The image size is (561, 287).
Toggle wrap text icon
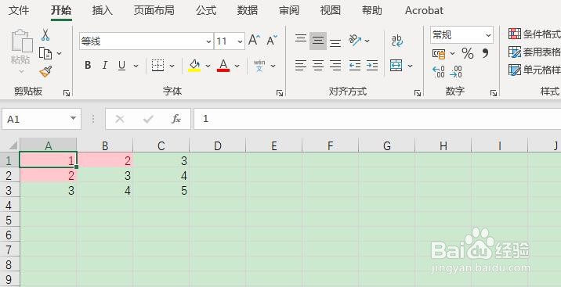click(x=397, y=41)
